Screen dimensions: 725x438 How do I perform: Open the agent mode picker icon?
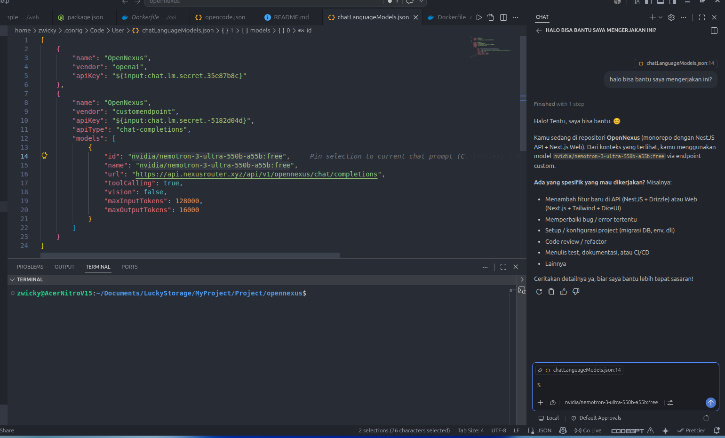pos(553,403)
